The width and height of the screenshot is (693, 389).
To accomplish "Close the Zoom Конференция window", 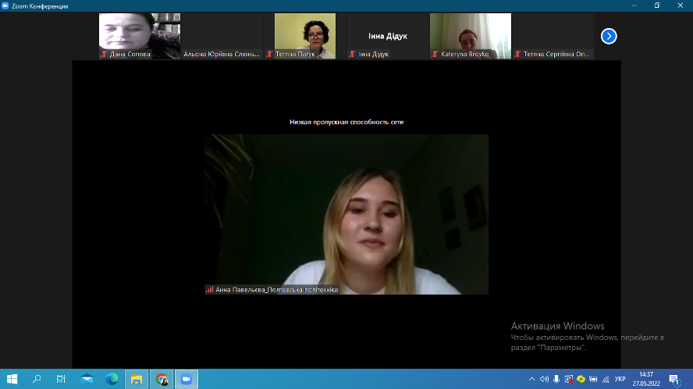I will 681,5.
